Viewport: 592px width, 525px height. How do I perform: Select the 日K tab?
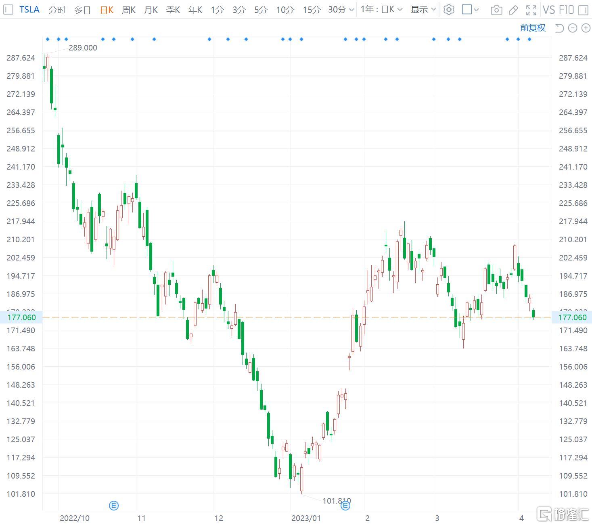coord(107,10)
